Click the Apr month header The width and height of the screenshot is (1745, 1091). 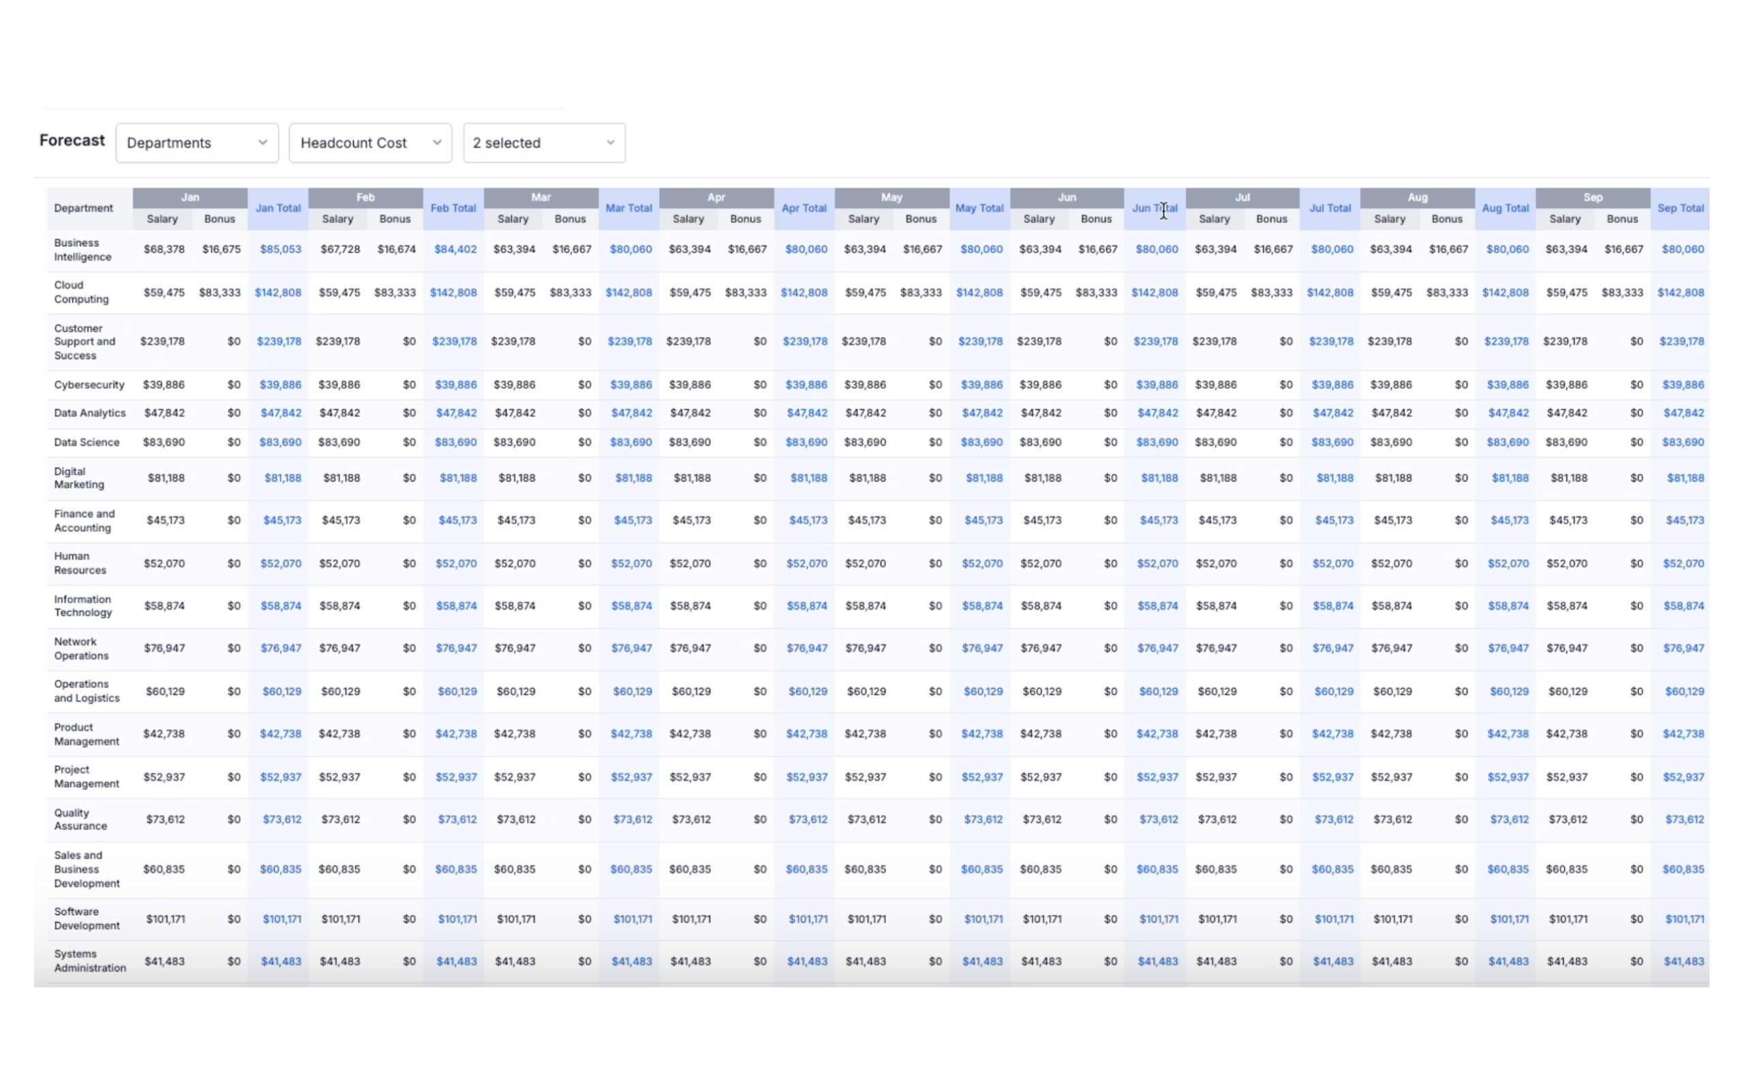tap(716, 197)
